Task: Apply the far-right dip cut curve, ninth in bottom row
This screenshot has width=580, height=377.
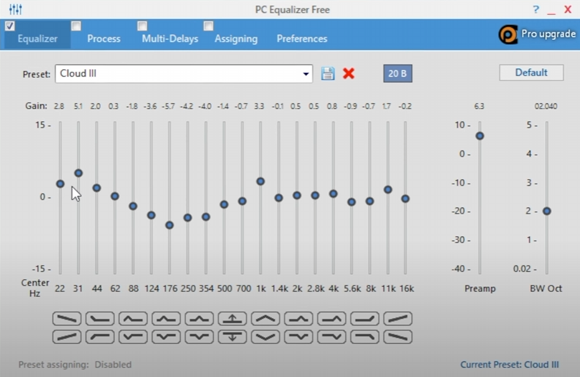Action: (x=332, y=337)
